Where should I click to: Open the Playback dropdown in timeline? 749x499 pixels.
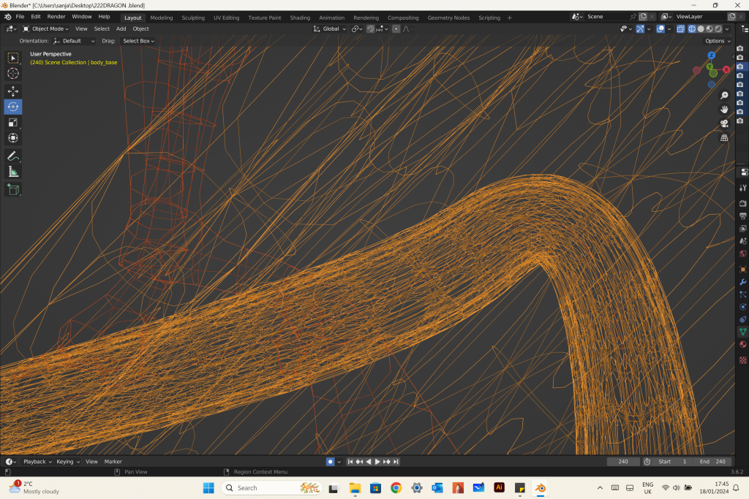(37, 462)
